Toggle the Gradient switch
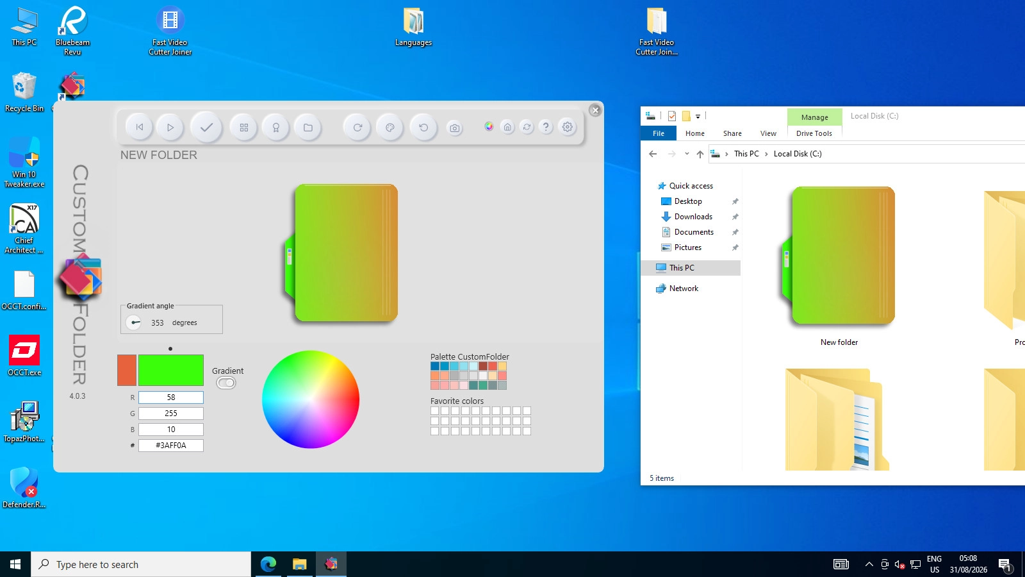The width and height of the screenshot is (1025, 577). pos(226,383)
